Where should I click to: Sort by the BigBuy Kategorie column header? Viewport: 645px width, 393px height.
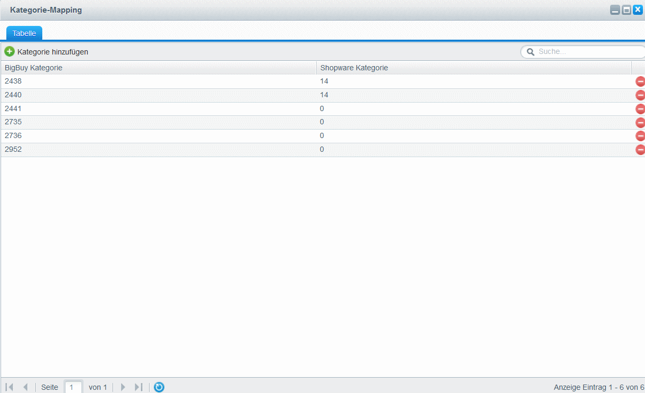pyautogui.click(x=159, y=68)
